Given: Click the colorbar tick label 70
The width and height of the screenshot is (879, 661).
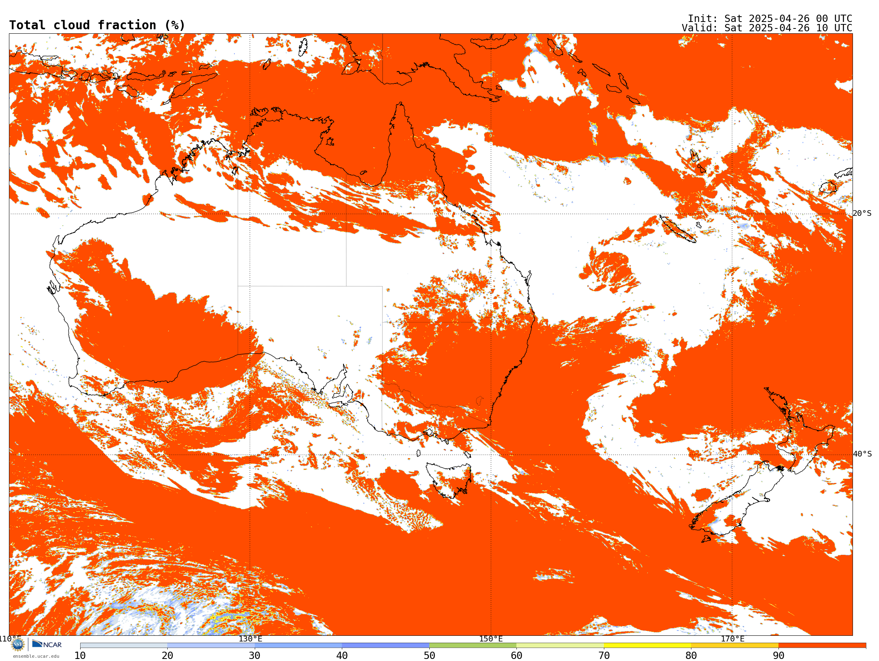Looking at the screenshot, I should (x=604, y=656).
